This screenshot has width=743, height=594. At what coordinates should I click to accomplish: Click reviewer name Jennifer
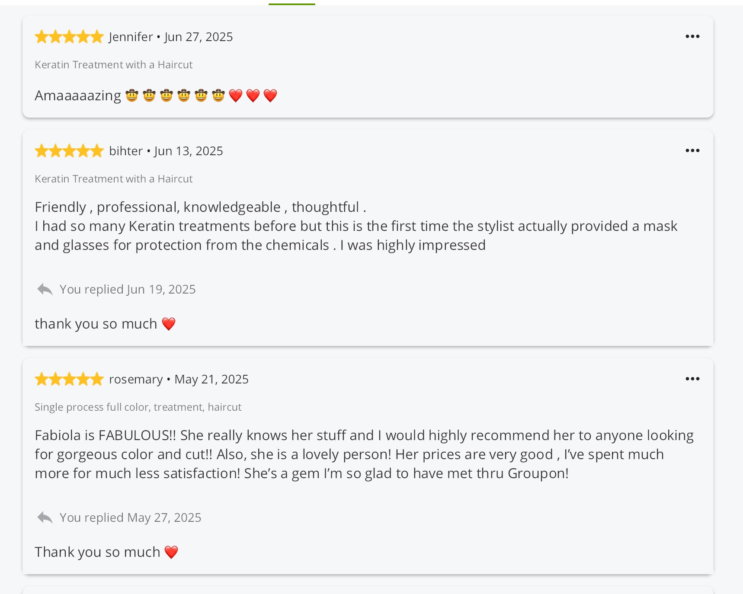click(131, 37)
